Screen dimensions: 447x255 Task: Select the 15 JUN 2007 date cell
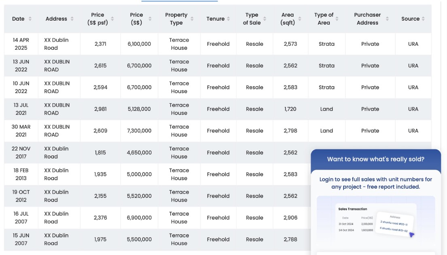[x=21, y=239]
